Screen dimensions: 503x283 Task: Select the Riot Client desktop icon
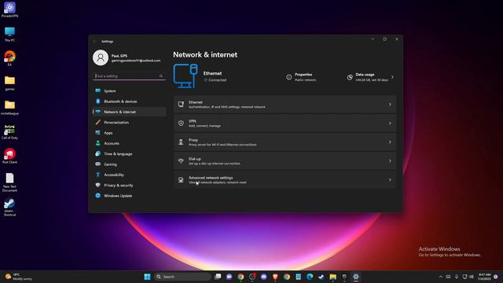point(9,156)
